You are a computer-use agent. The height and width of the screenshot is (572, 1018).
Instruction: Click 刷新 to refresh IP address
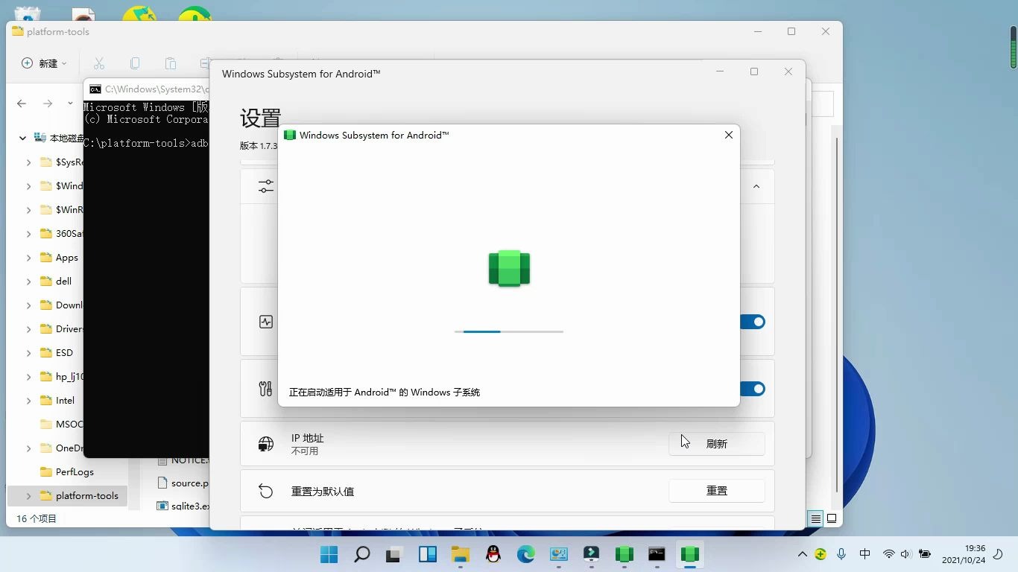pyautogui.click(x=717, y=443)
